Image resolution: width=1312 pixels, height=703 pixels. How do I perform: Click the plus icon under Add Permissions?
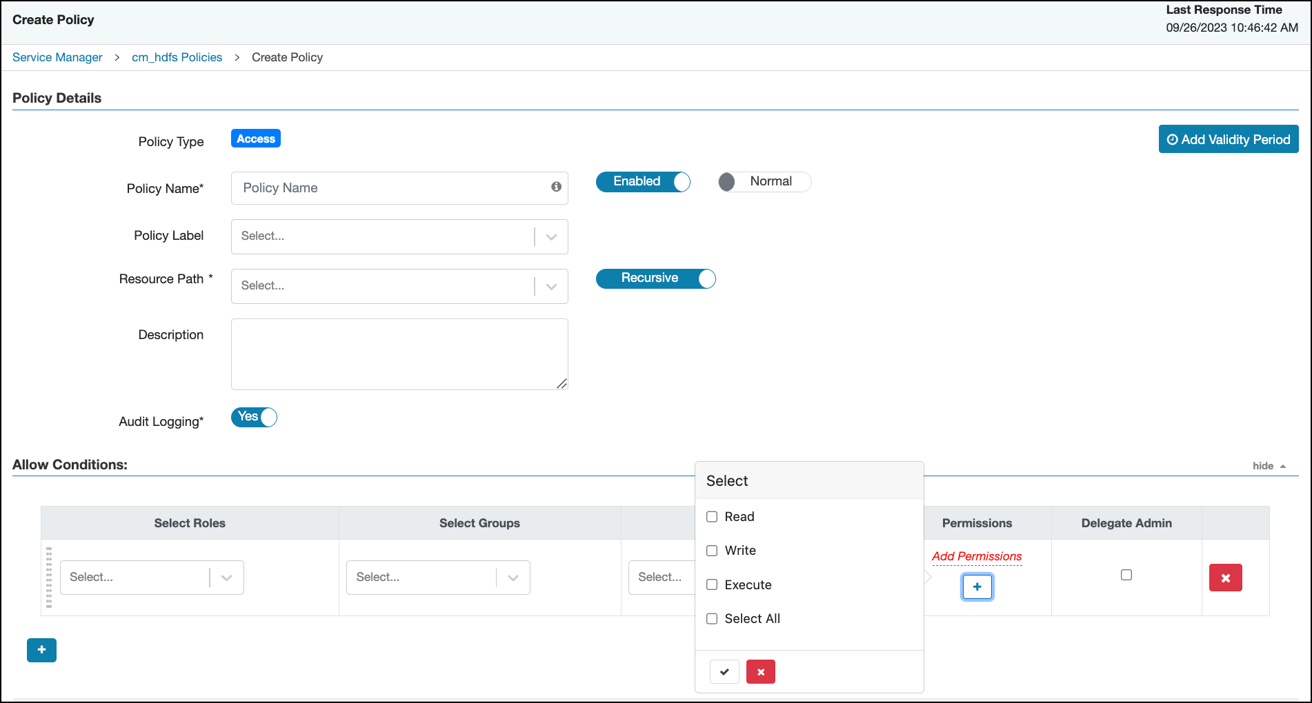click(977, 587)
